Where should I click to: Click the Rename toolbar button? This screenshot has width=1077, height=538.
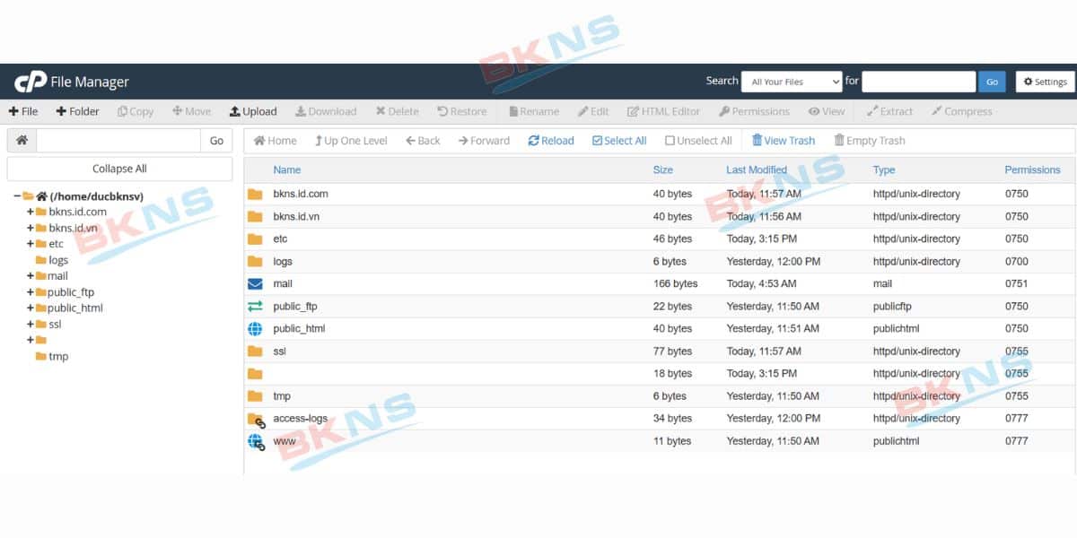point(533,111)
